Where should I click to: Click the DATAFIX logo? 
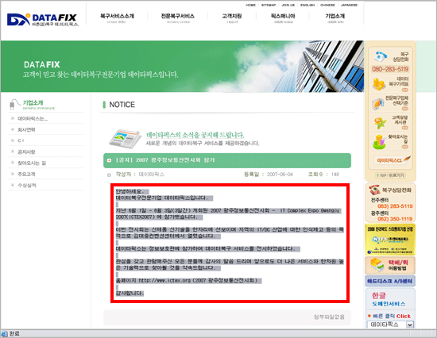pyautogui.click(x=43, y=20)
